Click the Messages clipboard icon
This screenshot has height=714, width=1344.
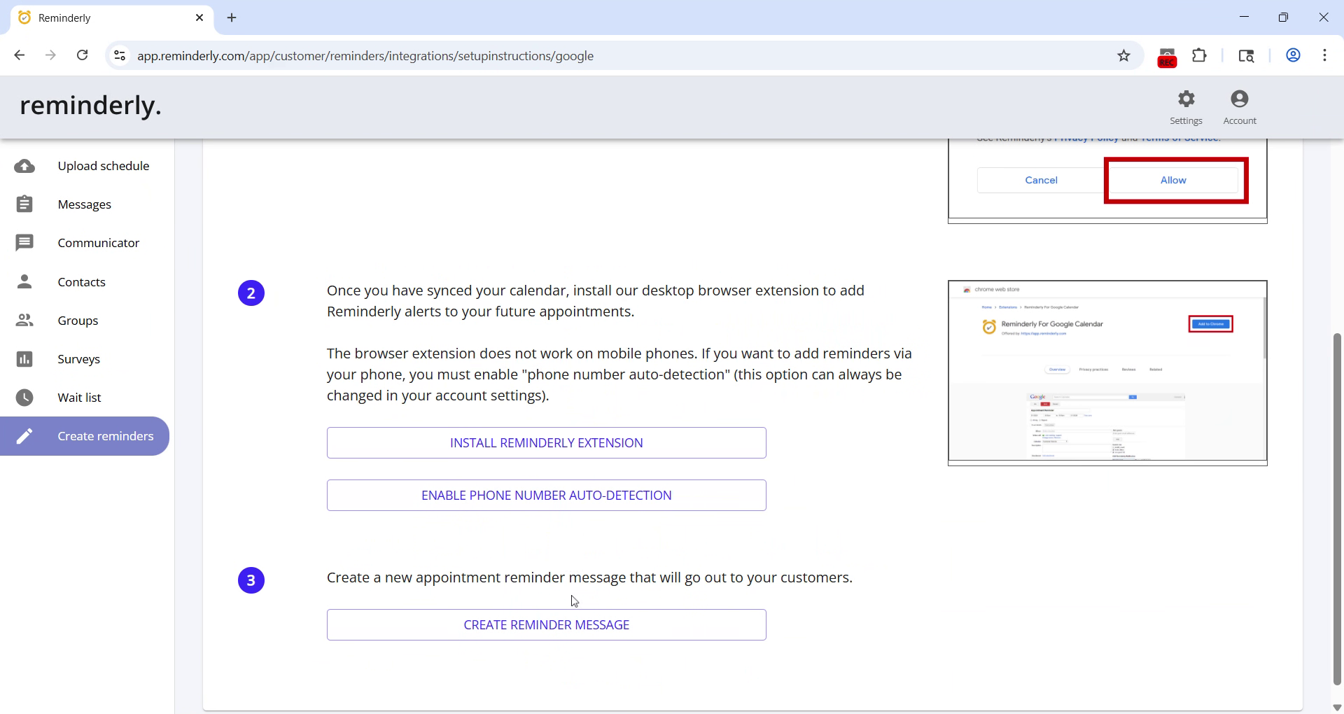tap(24, 204)
